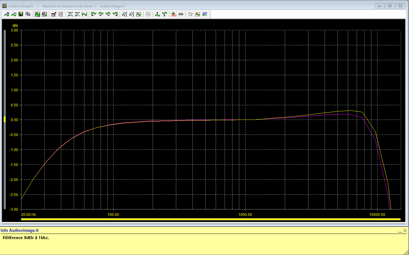
Task: Toggle the graph display view icon
Action: 37,14
